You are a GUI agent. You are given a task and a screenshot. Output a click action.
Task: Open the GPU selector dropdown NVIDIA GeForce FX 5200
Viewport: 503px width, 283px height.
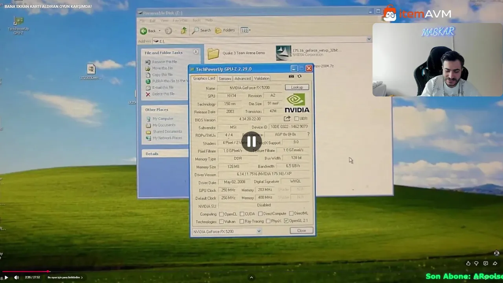click(x=227, y=232)
